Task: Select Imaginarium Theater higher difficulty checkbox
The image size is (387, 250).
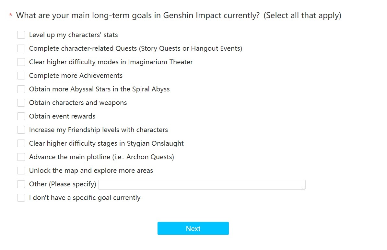Action: [x=21, y=62]
